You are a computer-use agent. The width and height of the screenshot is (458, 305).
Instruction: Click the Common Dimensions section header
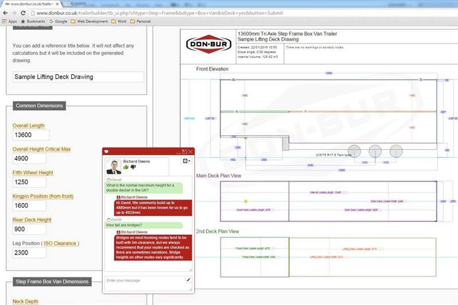pyautogui.click(x=39, y=105)
